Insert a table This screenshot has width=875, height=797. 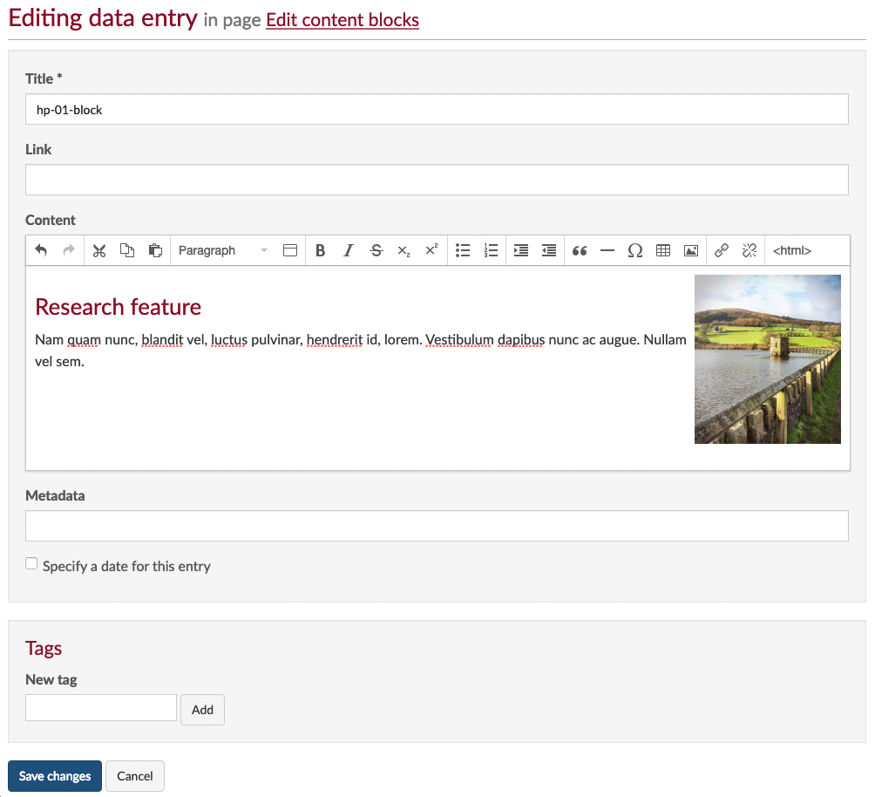click(x=663, y=250)
